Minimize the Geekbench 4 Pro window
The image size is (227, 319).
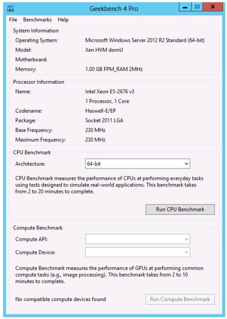click(185, 7)
